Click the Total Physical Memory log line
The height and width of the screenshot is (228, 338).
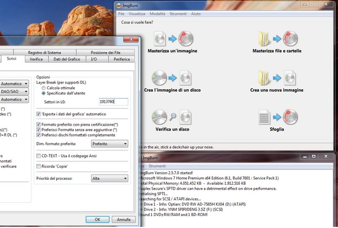tap(193, 184)
